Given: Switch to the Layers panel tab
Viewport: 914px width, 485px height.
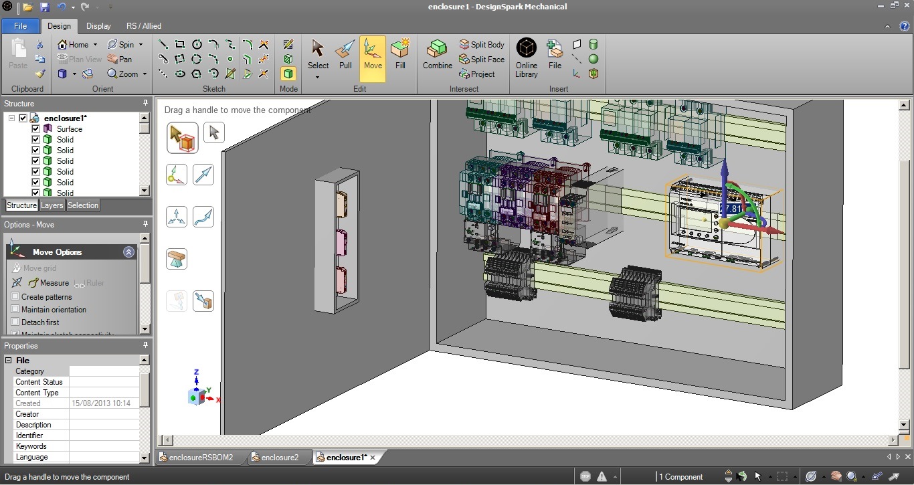Looking at the screenshot, I should (x=52, y=205).
